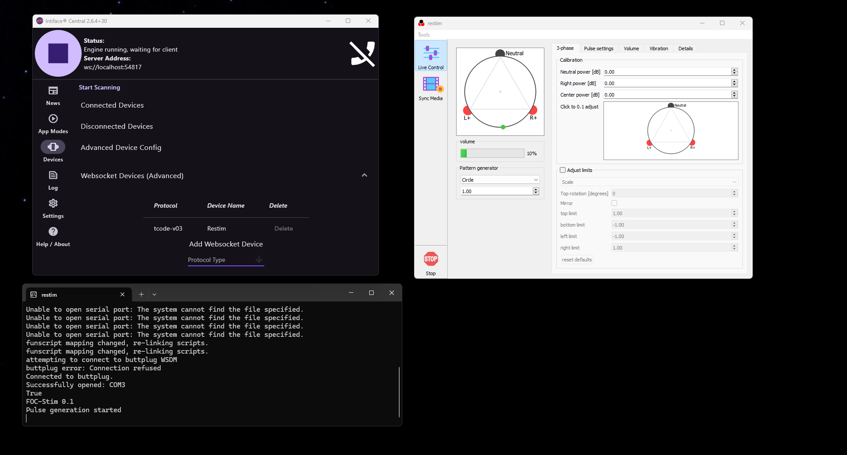
Task: Click the bottom limit value field
Action: tap(671, 225)
